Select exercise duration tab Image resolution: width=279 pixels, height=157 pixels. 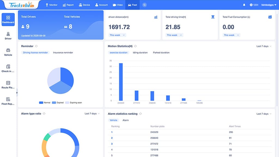(119, 53)
